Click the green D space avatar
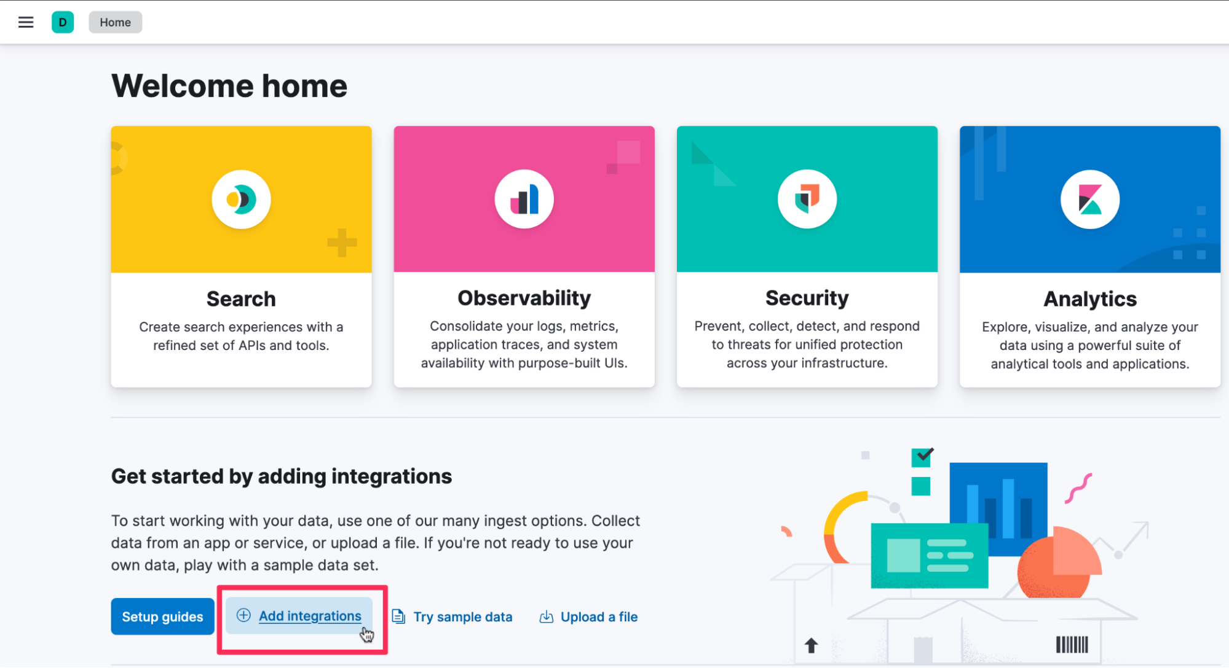 click(x=63, y=22)
